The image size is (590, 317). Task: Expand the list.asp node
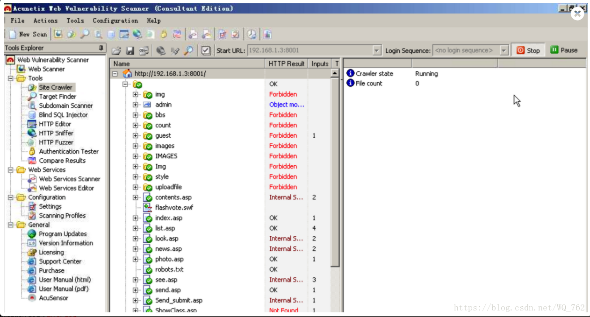coord(136,228)
